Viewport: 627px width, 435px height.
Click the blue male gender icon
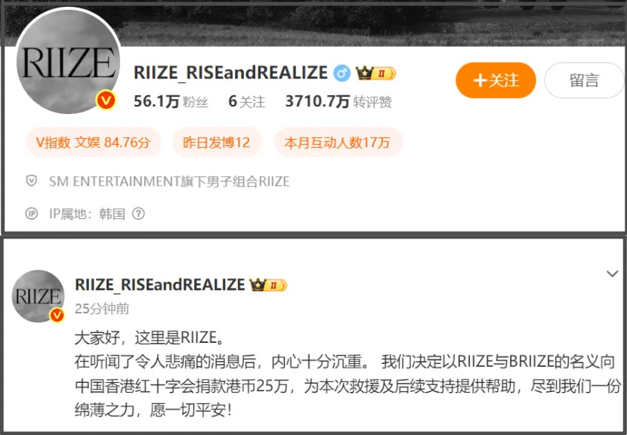click(342, 73)
